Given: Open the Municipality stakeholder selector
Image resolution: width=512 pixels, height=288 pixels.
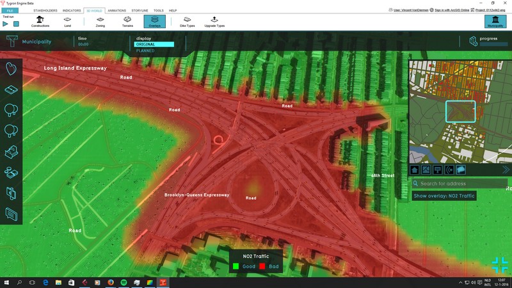Looking at the screenshot, I should click(x=495, y=21).
